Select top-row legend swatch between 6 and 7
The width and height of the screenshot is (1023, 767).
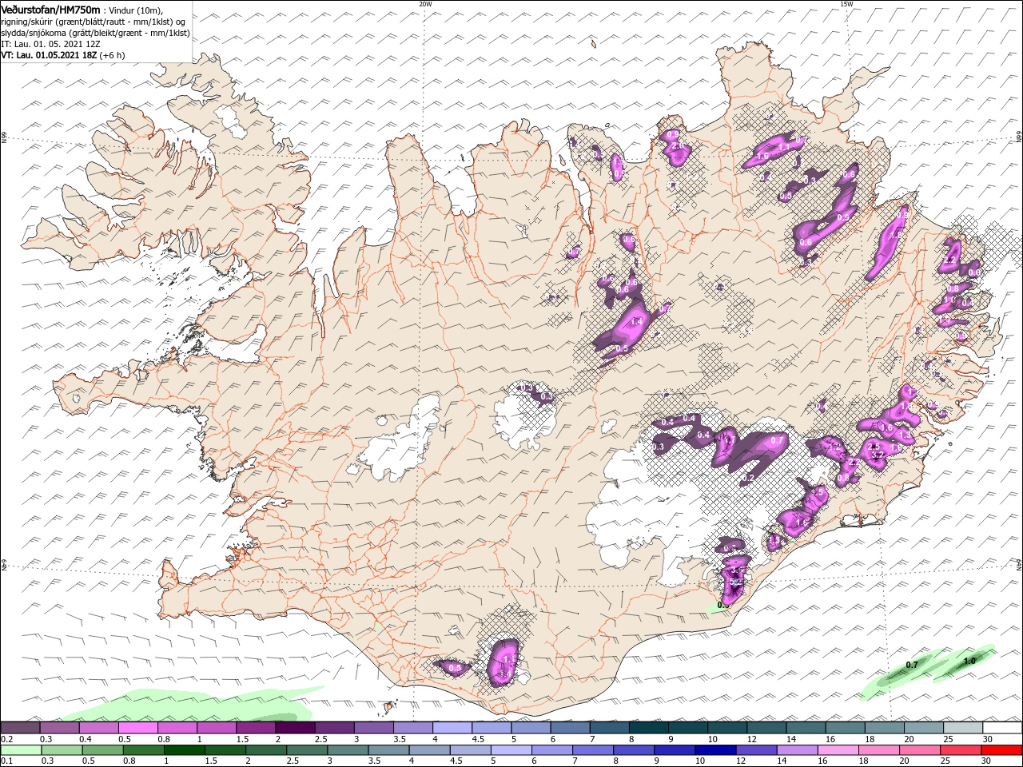pos(569,728)
